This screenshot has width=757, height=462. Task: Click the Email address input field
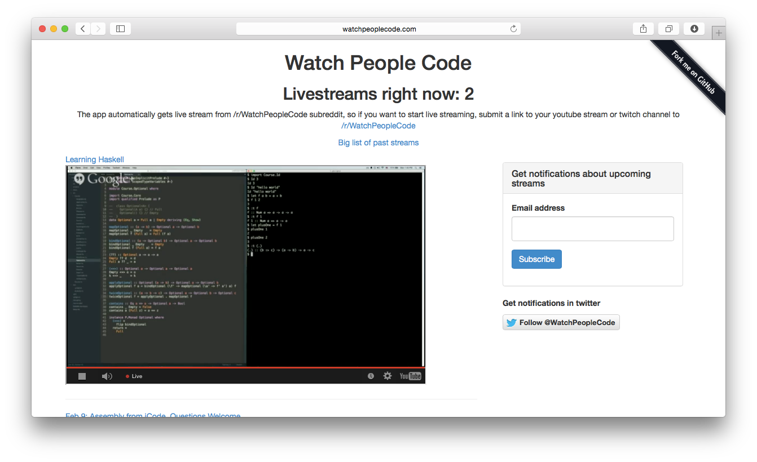[x=592, y=229]
